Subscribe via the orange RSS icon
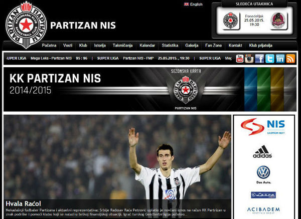This screenshot has width=301, height=219. pyautogui.click(x=290, y=59)
